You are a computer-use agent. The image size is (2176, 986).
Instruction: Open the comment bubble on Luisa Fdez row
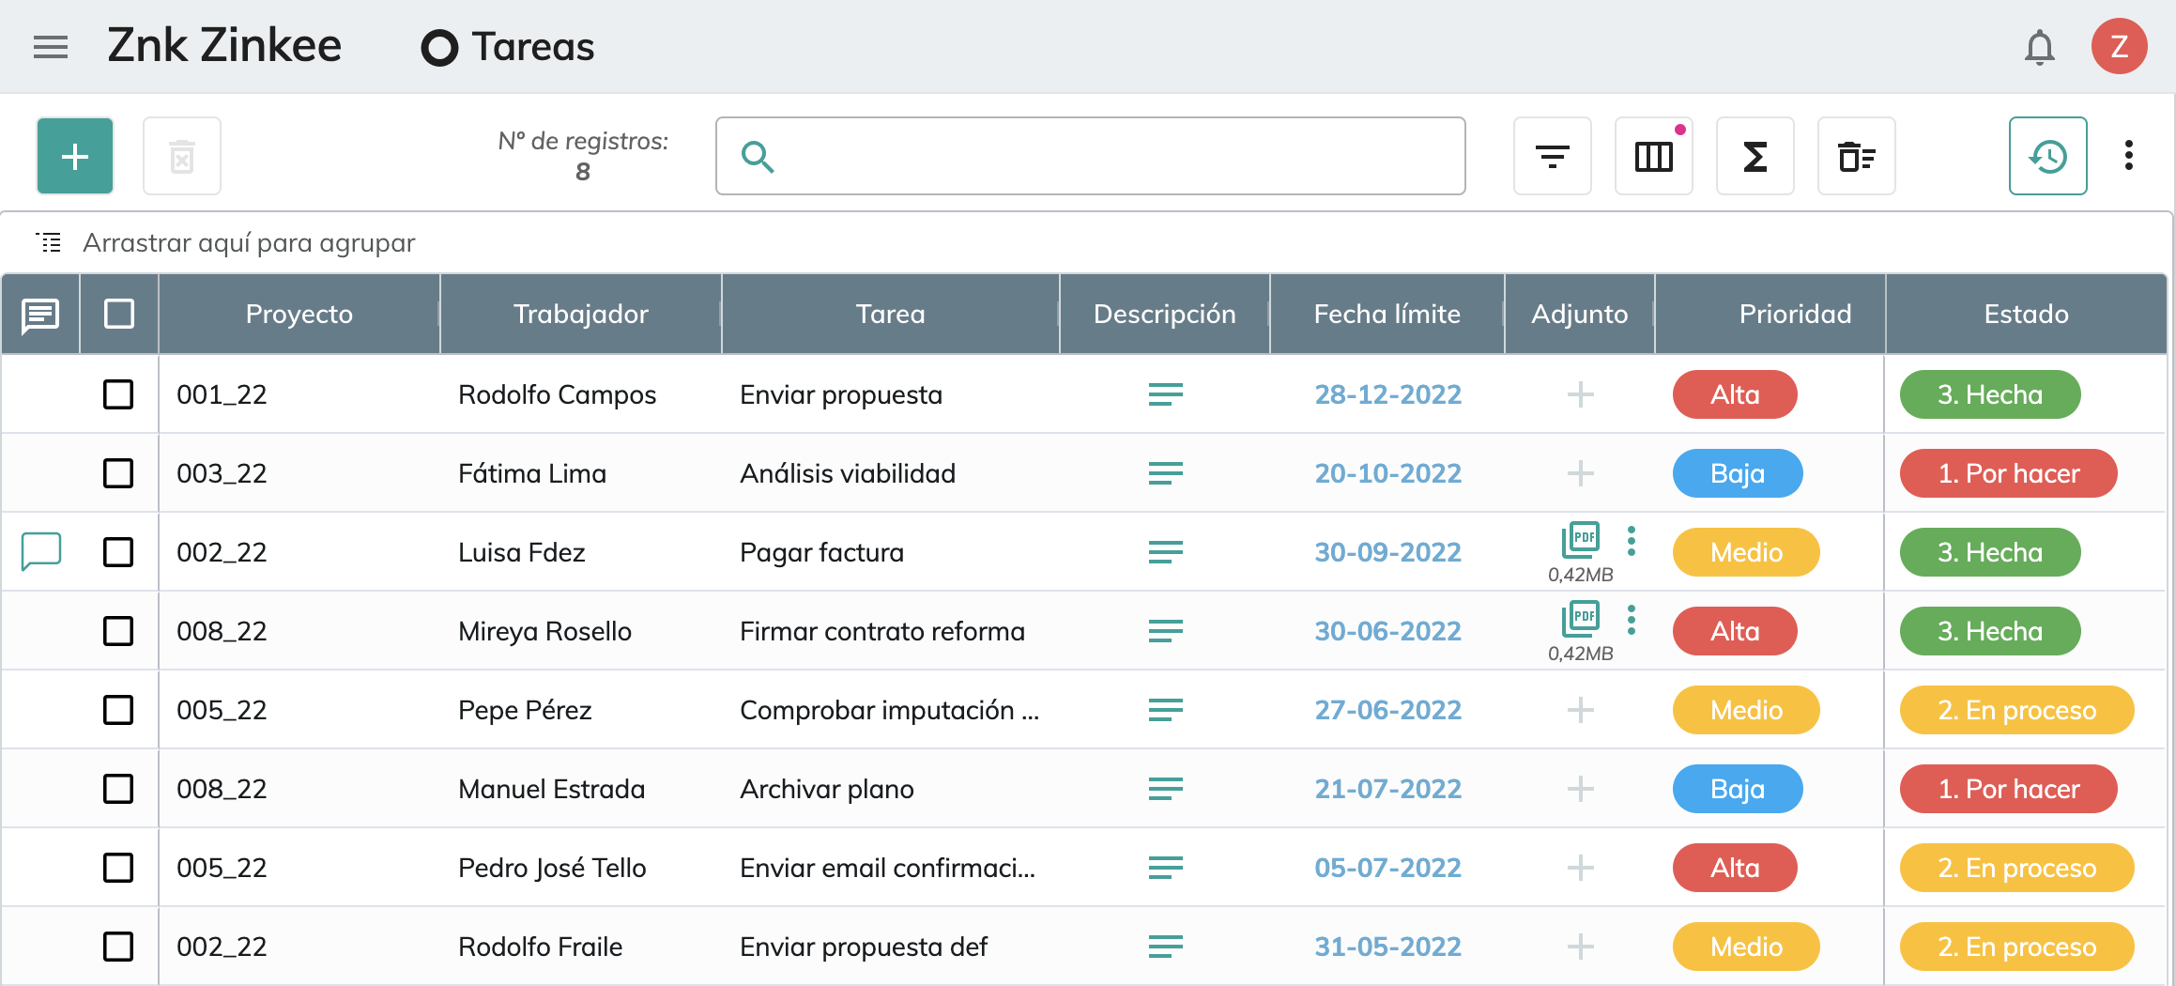pos(41,551)
